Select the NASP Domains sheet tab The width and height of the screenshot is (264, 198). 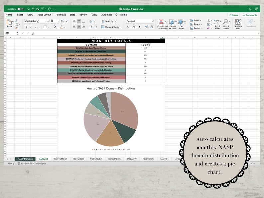coord(25,159)
